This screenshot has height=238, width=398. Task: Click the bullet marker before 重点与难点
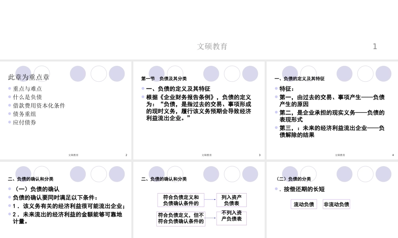[x=10, y=89]
